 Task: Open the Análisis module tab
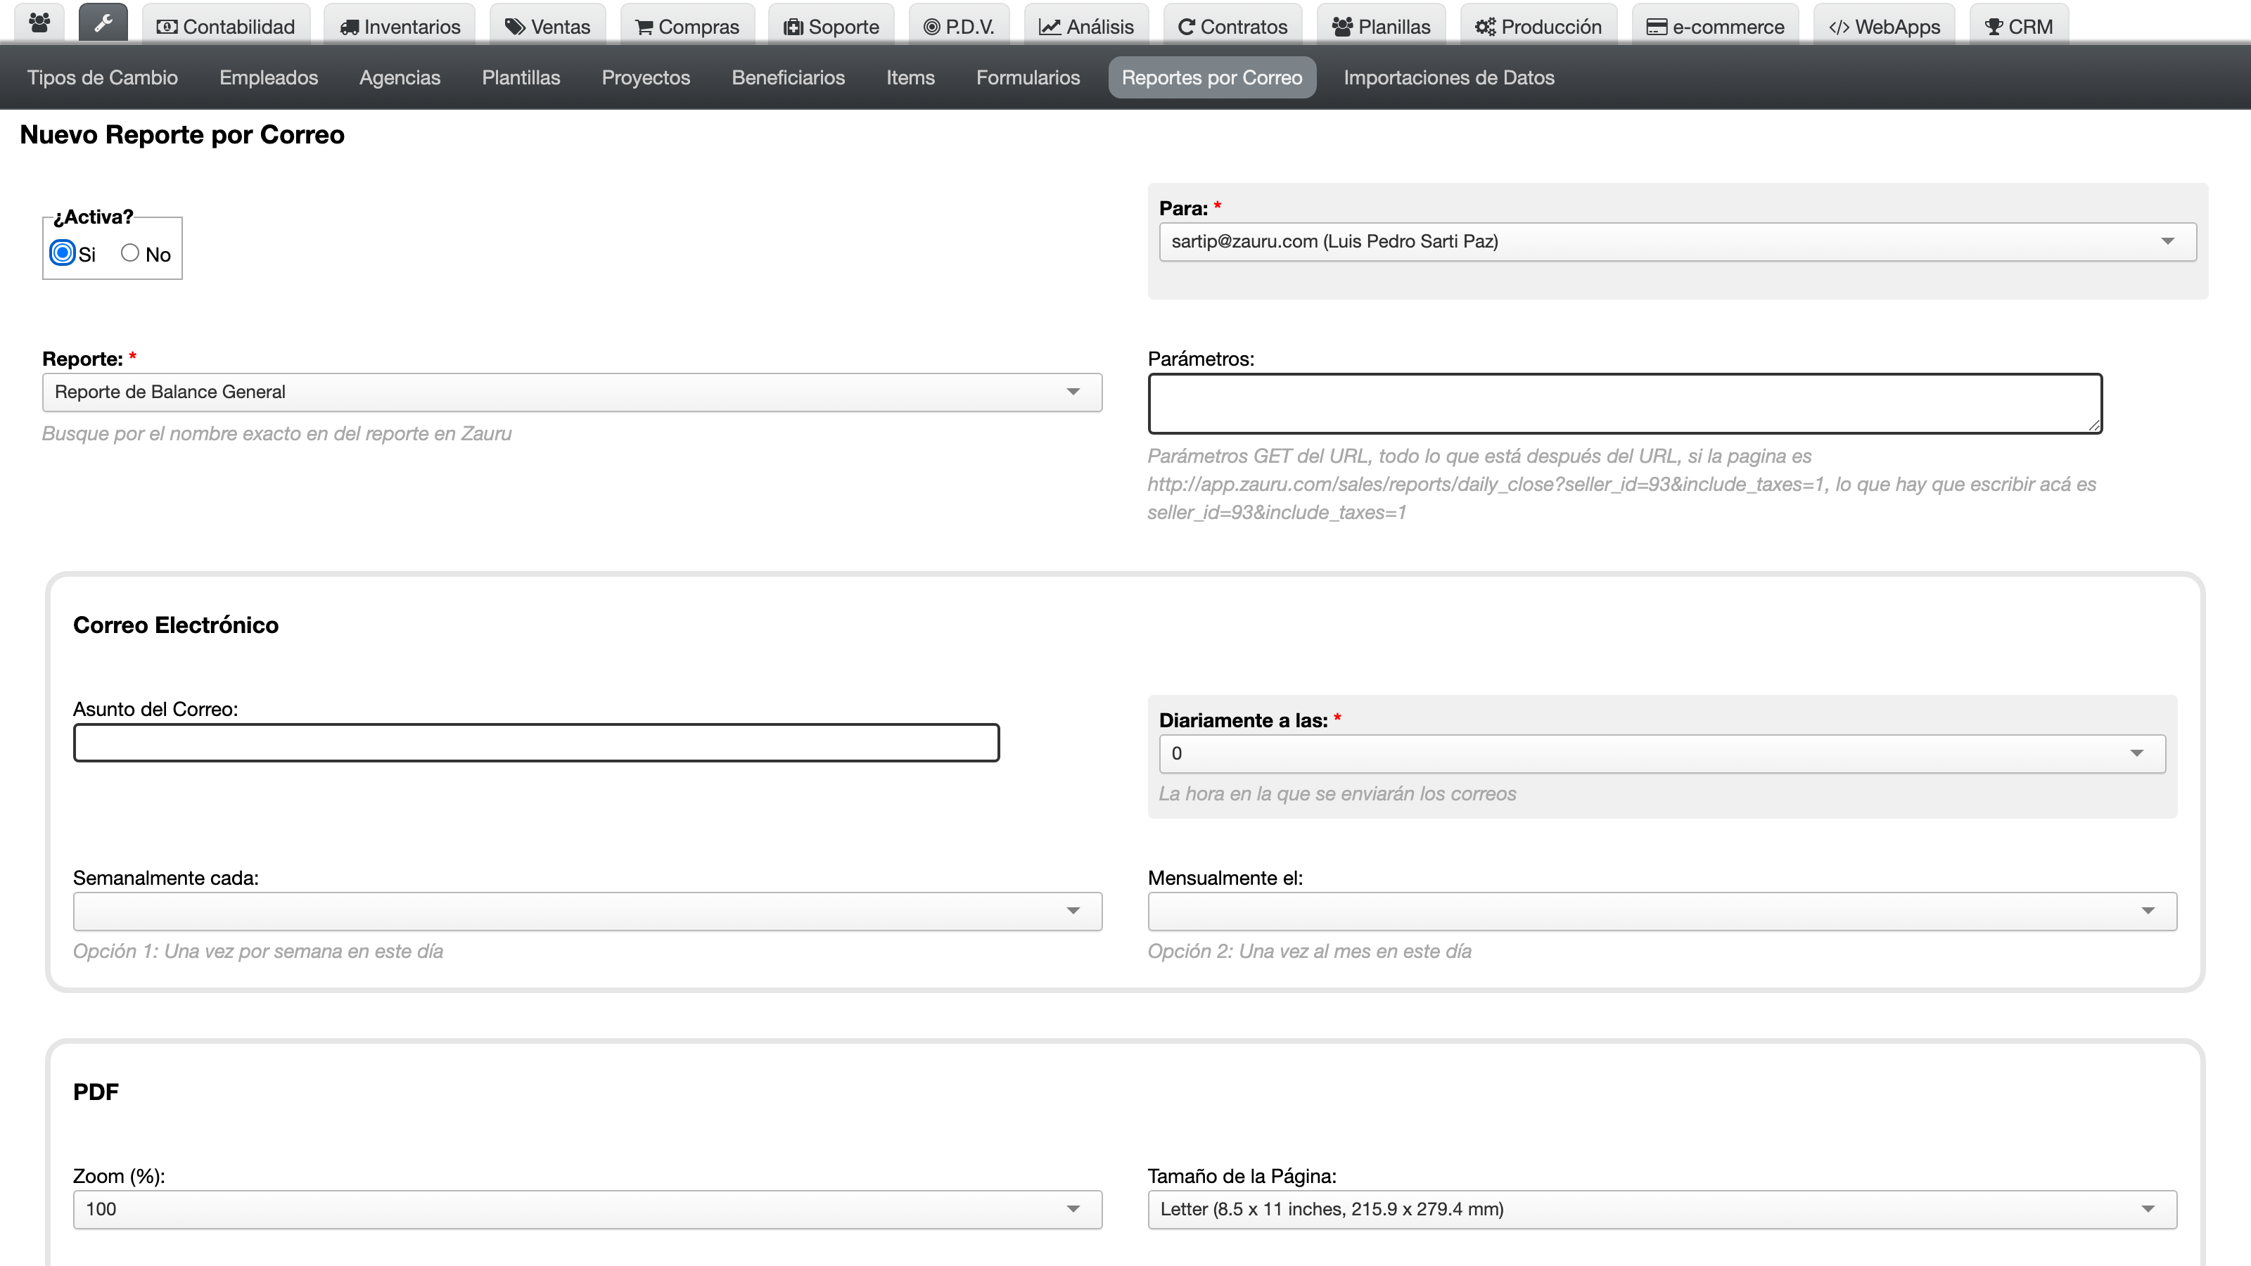[1086, 26]
